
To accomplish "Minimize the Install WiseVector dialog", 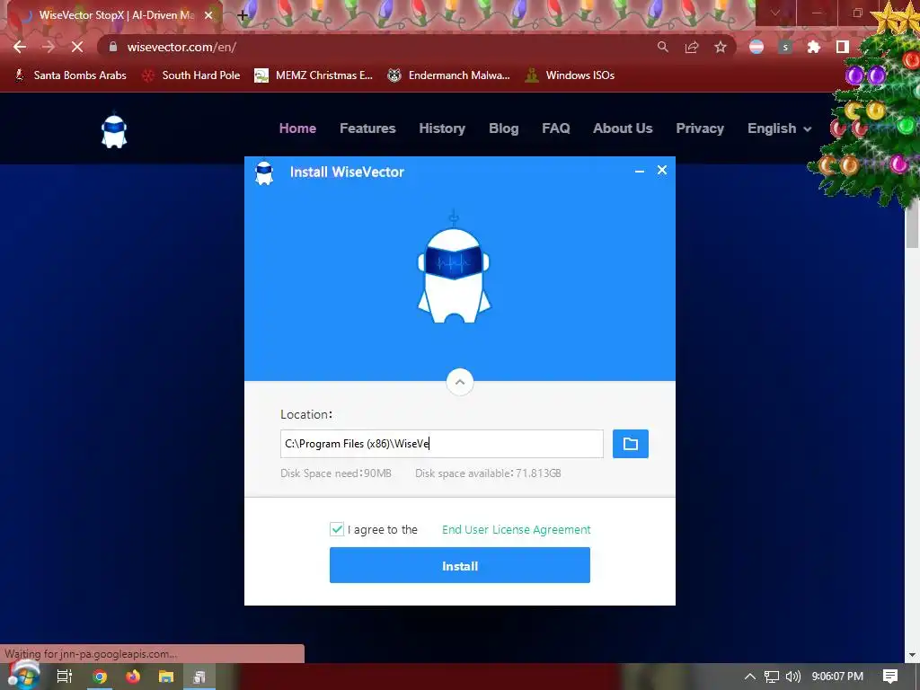I will tap(640, 171).
